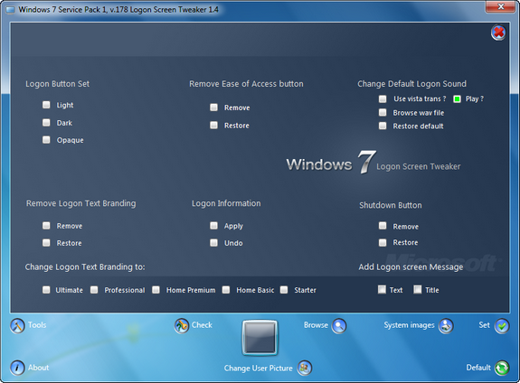Select Starter branding checkbox
Screen dimensions: 520x383
[x=284, y=290]
